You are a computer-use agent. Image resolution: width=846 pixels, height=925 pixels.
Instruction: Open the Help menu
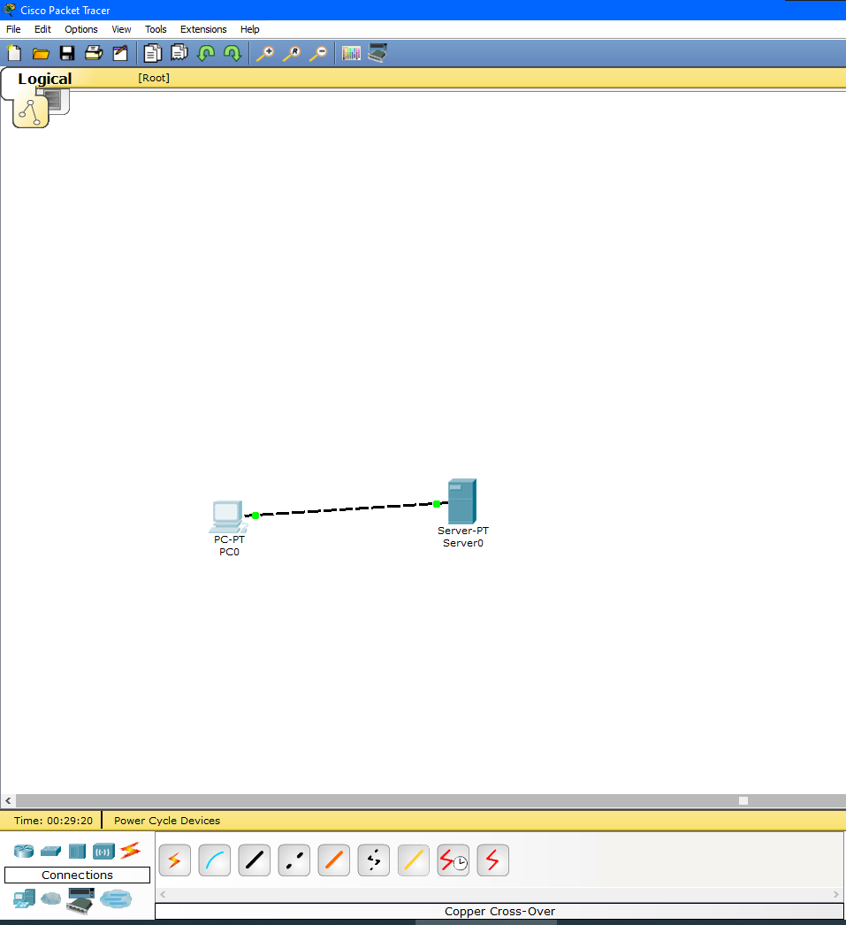coord(250,29)
